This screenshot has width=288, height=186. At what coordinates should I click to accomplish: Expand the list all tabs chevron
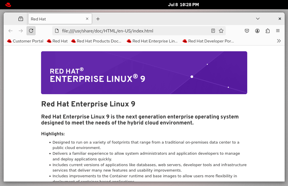pyautogui.click(x=258, y=19)
